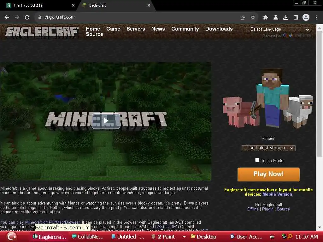Screen dimensions: 323x242
Task: Open the Source nav link
Action: tap(94, 34)
